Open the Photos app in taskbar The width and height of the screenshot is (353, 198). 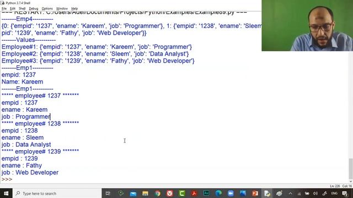point(243,193)
